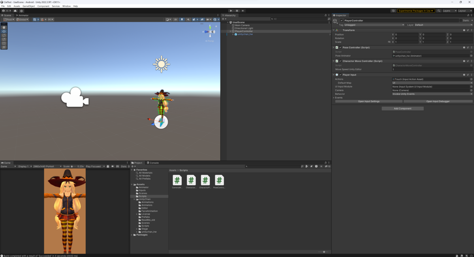Image resolution: width=474 pixels, height=257 pixels.
Task: Click the PoseContr script asset thumbnail
Action: tap(219, 180)
